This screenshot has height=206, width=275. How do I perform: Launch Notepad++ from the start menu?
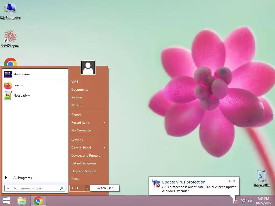point(35,95)
